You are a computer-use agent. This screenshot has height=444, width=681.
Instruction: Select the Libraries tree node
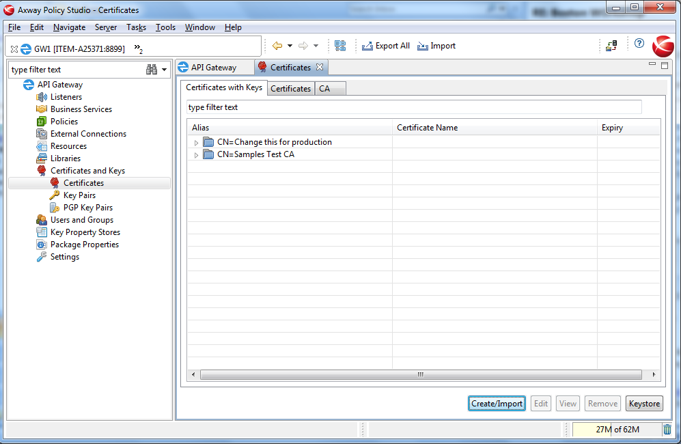tap(65, 158)
